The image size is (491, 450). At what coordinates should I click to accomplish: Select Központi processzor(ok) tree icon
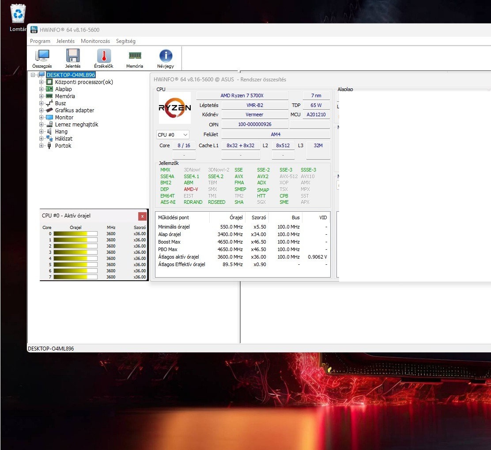click(49, 82)
